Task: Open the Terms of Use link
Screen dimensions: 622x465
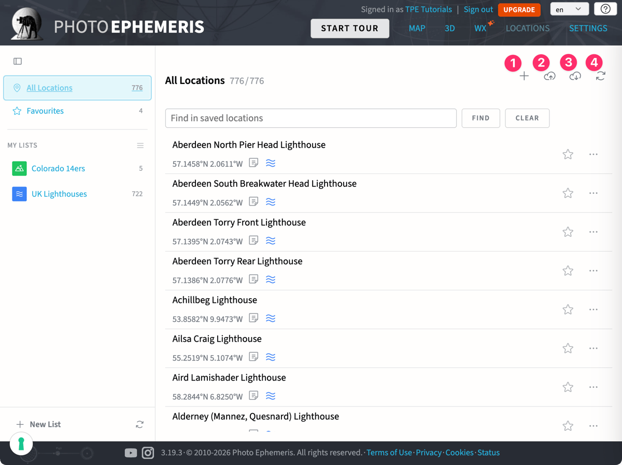Action: click(x=389, y=453)
